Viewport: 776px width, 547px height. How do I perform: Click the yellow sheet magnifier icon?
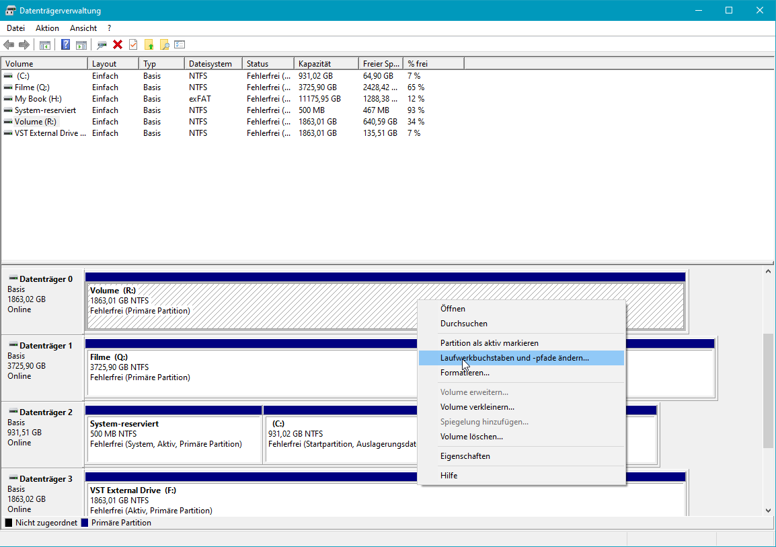(164, 45)
